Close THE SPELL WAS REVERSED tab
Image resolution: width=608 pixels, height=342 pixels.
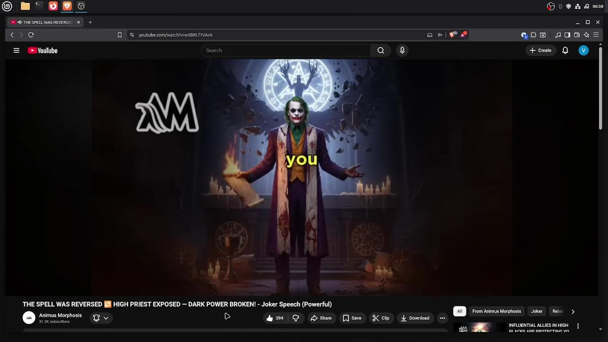[x=78, y=22]
